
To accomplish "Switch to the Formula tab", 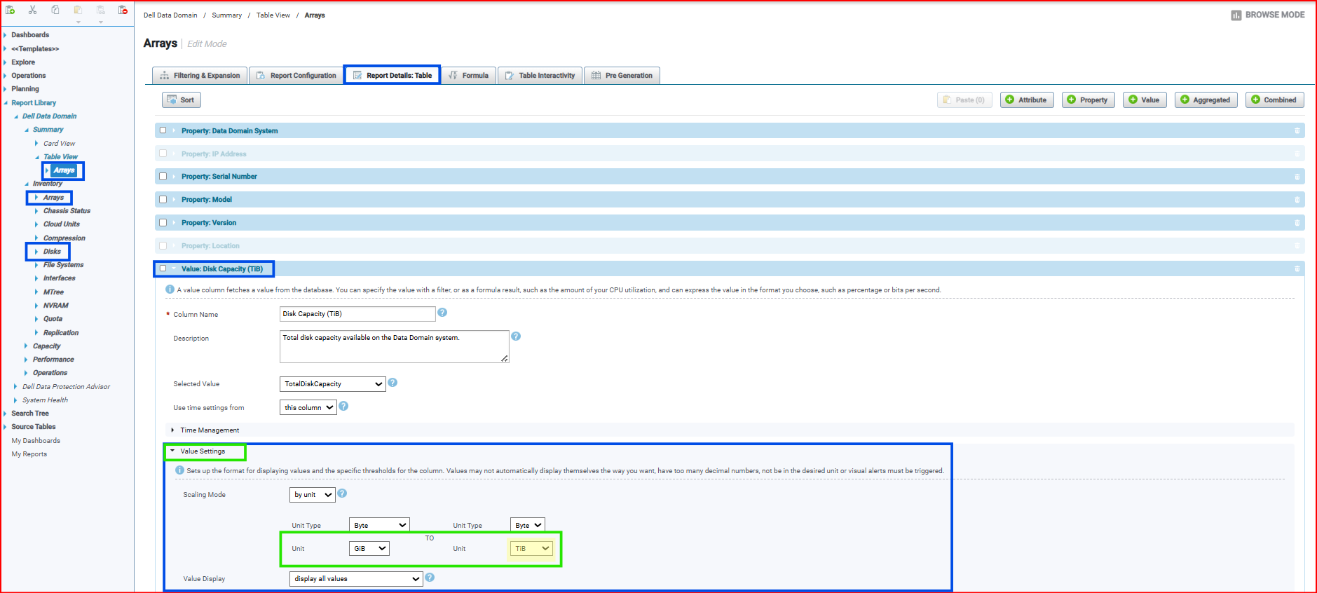I will click(468, 76).
